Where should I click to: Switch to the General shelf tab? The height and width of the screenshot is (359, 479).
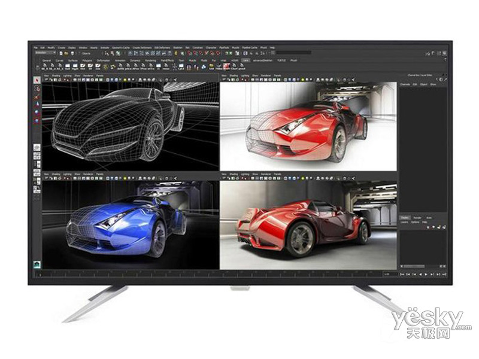(x=47, y=60)
